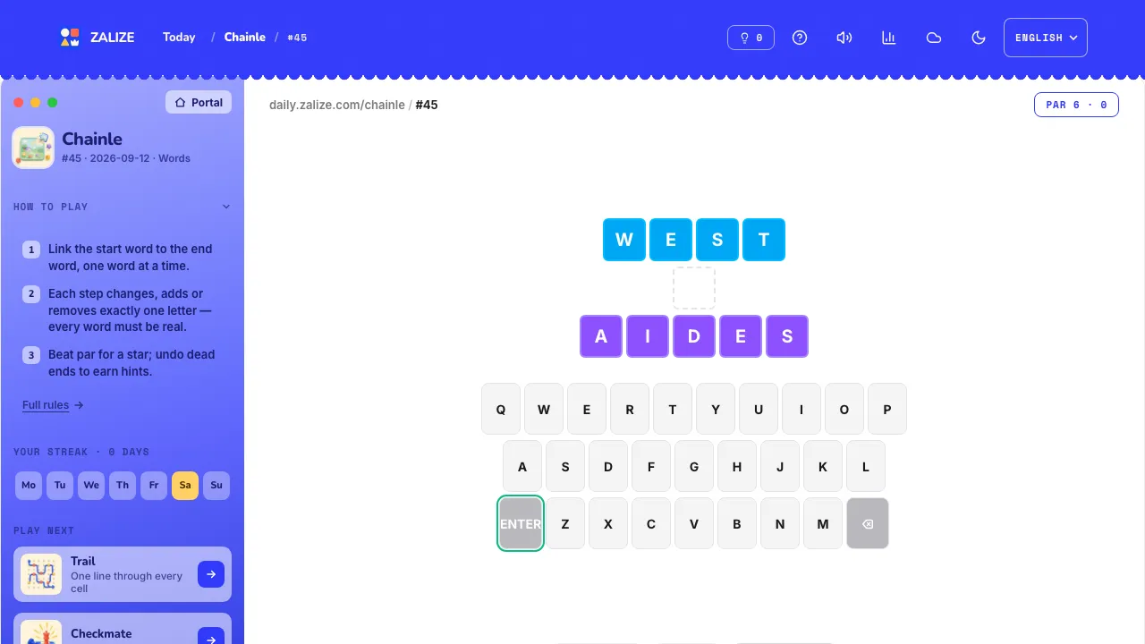Screen dimensions: 1145x644
Task: Click the empty dashed letter slot
Action: pos(694,288)
